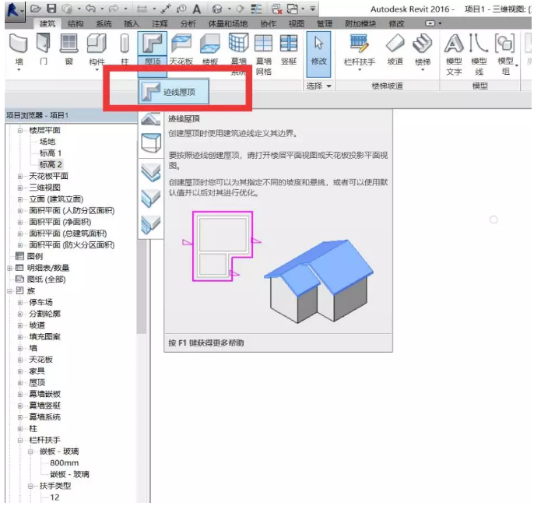
Task: Click the thin lines icon in quick access toolbar
Action: (256, 9)
